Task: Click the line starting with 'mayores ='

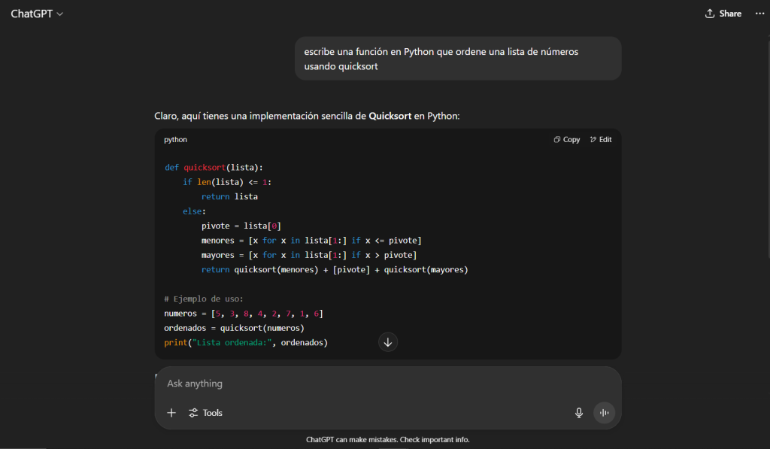Action: click(309, 255)
